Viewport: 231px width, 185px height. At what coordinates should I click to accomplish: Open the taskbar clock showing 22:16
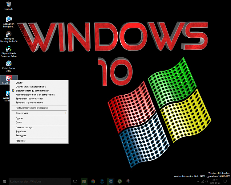click(215, 181)
